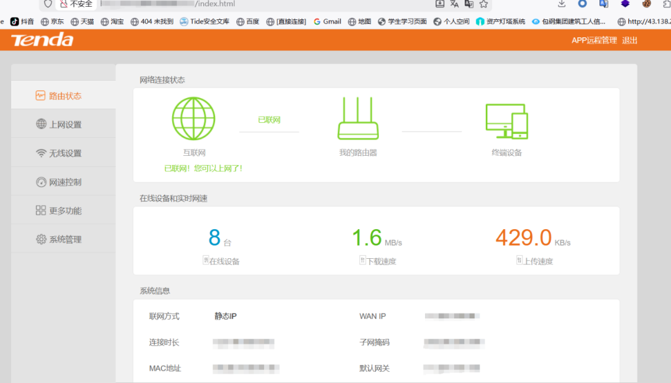
Task: Open the 京东 bookmark
Action: pyautogui.click(x=52, y=21)
